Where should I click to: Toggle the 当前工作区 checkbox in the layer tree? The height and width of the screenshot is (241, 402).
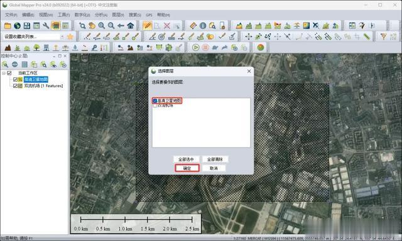pyautogui.click(x=9, y=73)
